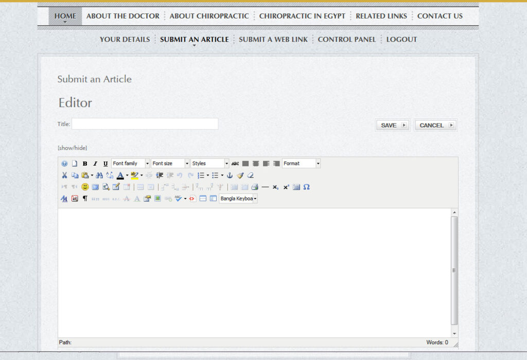The image size is (527, 360).
Task: Expand the Styles dropdown
Action: (x=210, y=164)
